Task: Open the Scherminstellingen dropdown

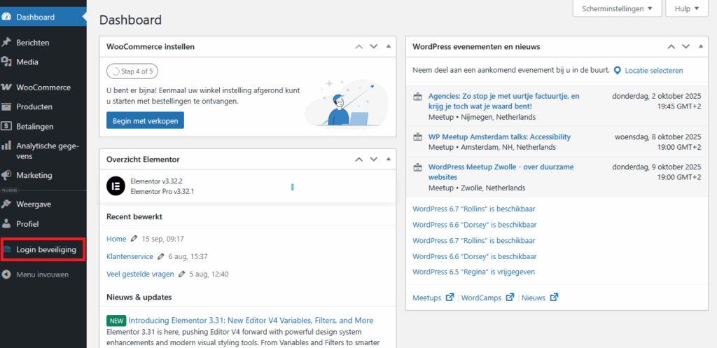Action: pyautogui.click(x=617, y=9)
